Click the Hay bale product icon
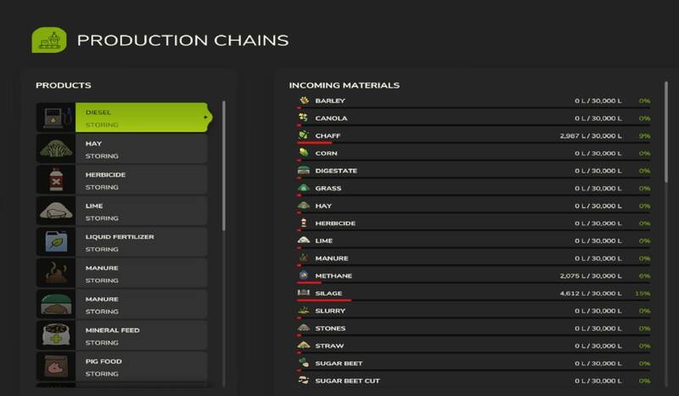Screen dimensions: 679x396 pos(55,149)
